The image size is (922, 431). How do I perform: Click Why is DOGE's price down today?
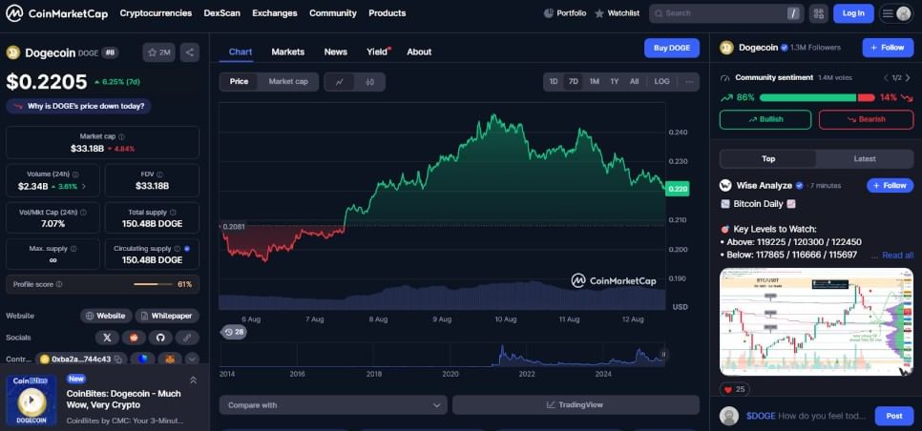tap(79, 106)
